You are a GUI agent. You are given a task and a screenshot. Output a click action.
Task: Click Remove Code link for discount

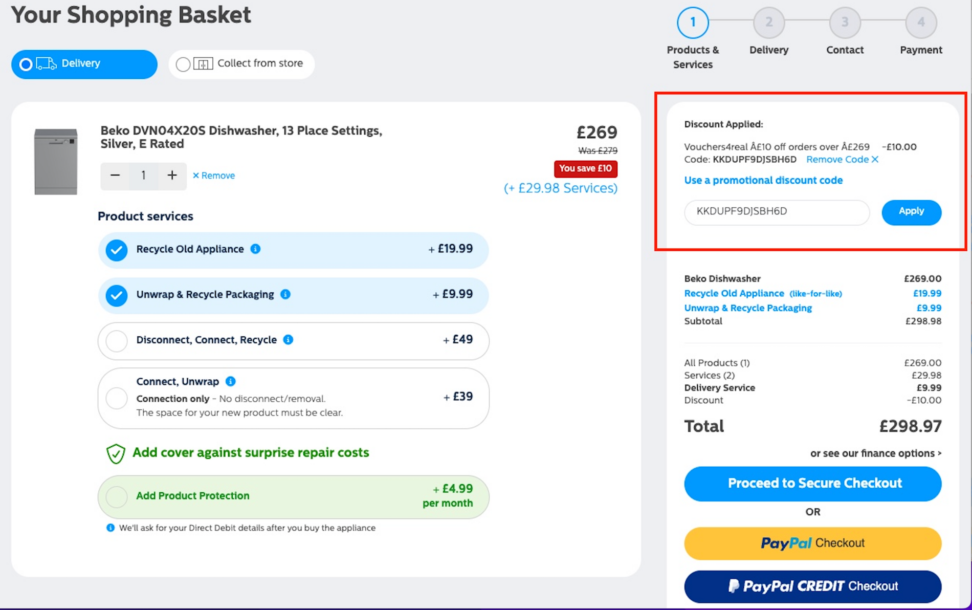[x=842, y=160]
